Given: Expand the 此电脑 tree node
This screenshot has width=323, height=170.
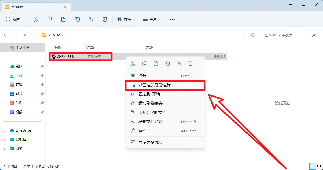Looking at the screenshot, I should pos(5,140).
